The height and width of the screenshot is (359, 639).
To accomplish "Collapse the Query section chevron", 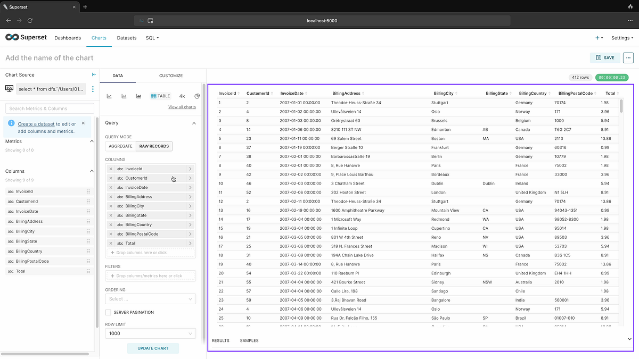I will click(x=194, y=123).
